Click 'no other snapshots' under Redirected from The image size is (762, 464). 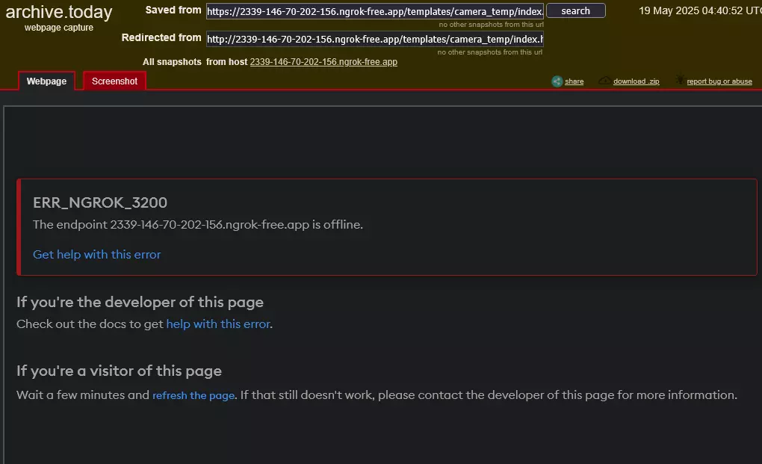point(490,52)
